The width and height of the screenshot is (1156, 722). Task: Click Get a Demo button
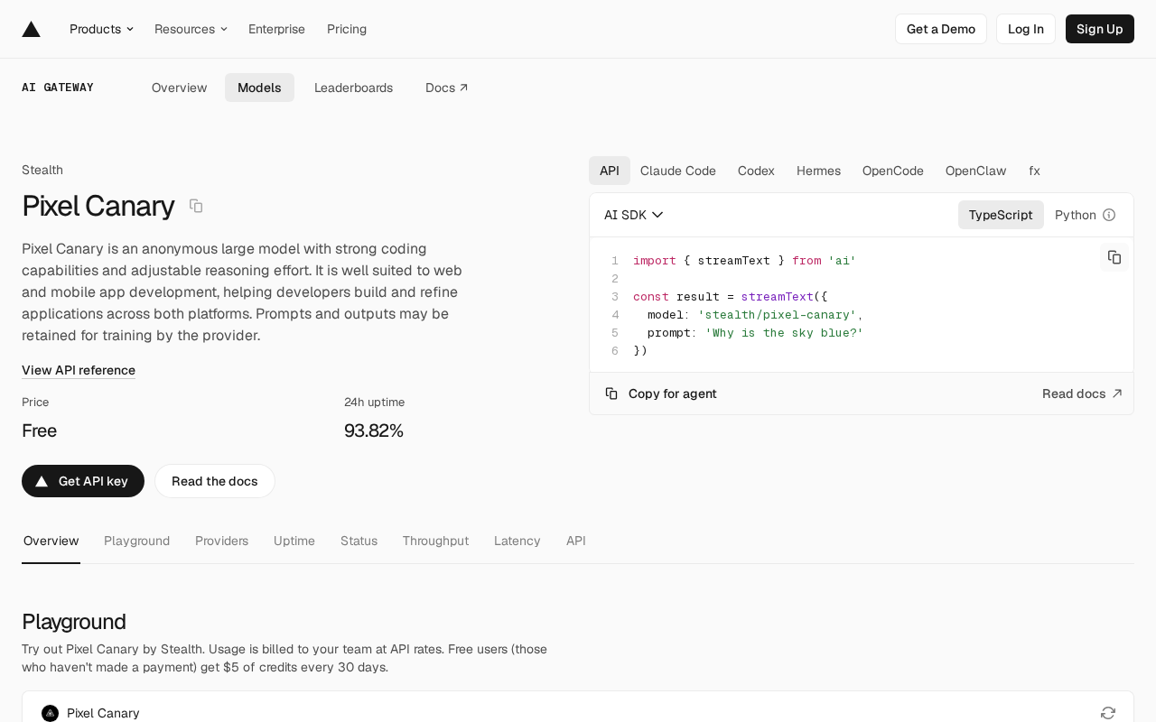pyautogui.click(x=941, y=29)
